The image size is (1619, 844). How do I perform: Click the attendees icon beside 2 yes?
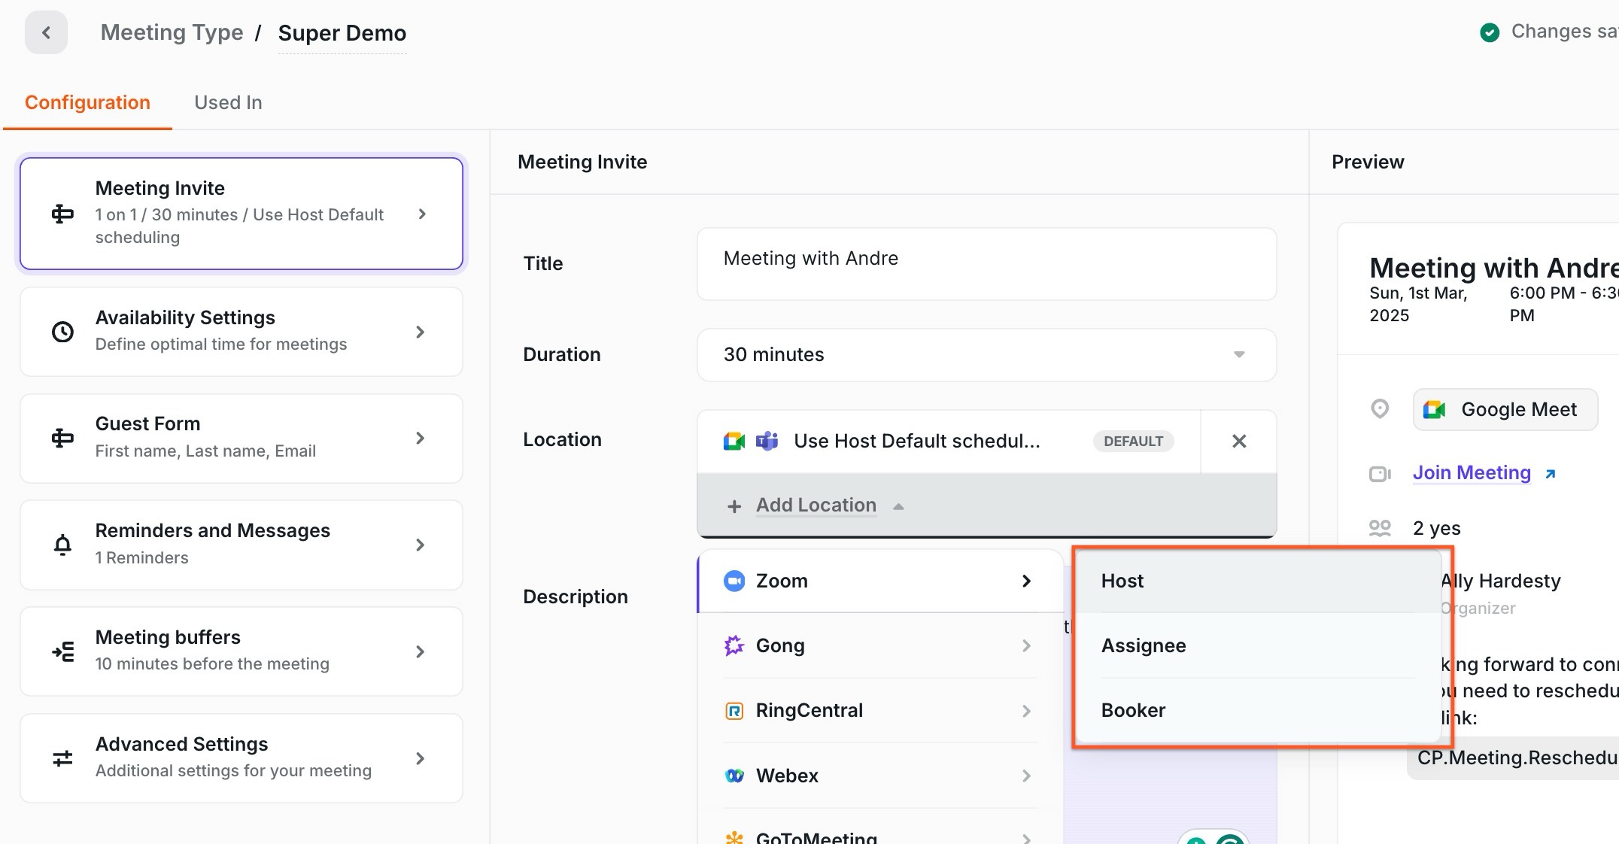point(1380,528)
